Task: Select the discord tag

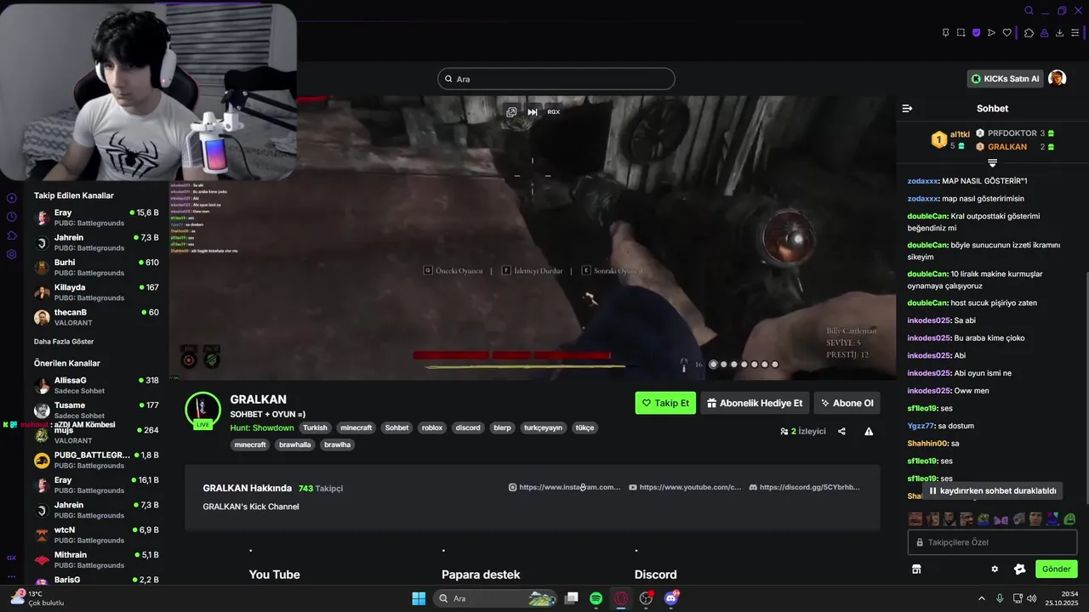Action: (468, 428)
